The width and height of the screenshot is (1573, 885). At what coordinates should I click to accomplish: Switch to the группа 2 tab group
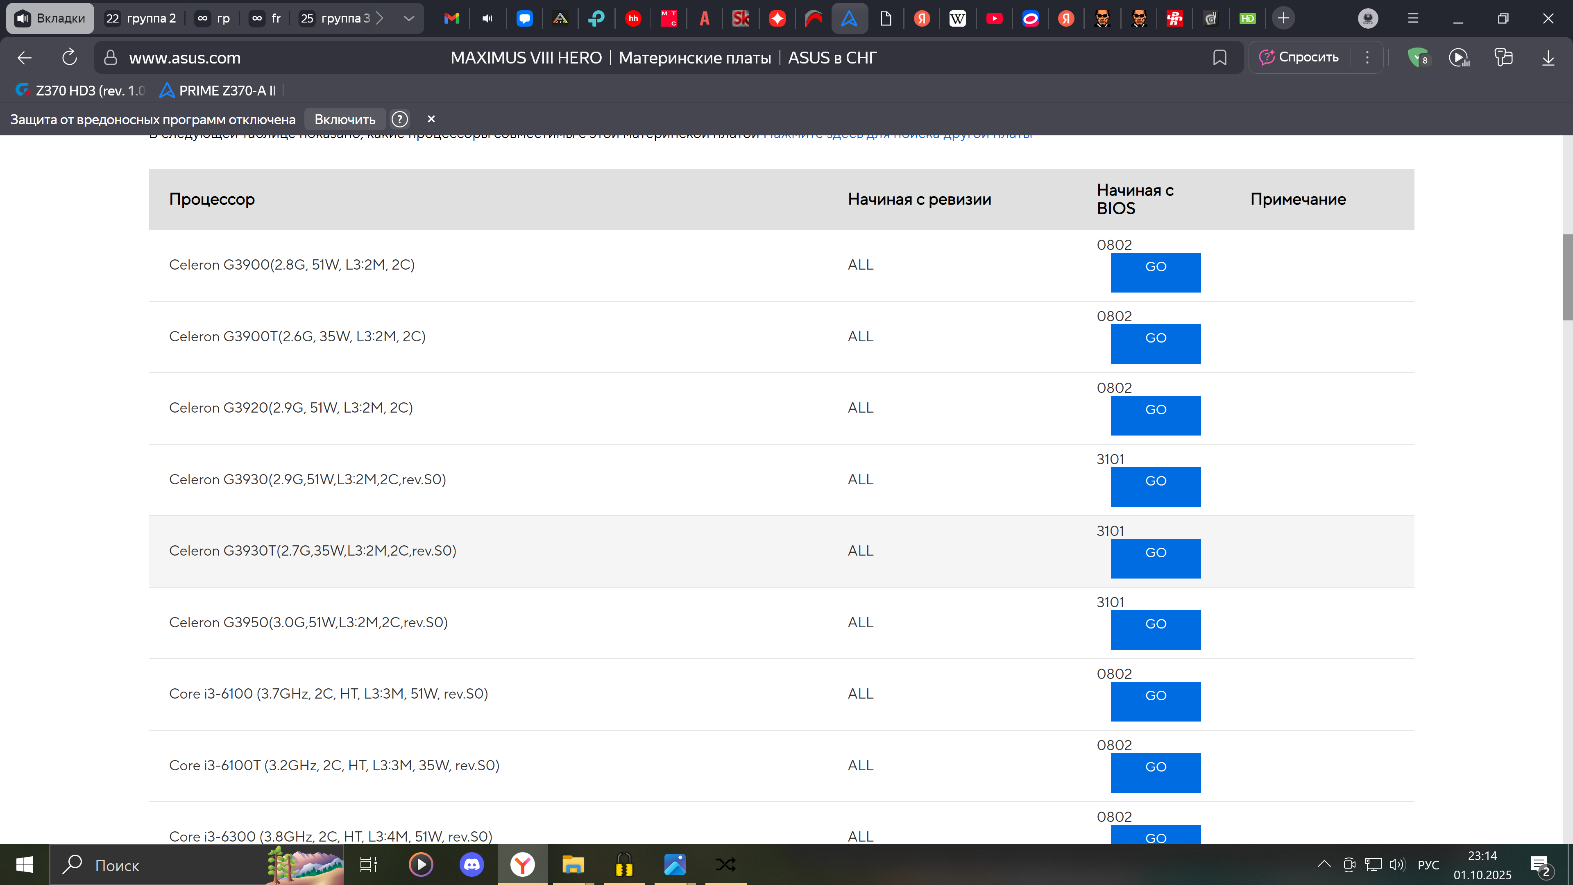(x=141, y=18)
